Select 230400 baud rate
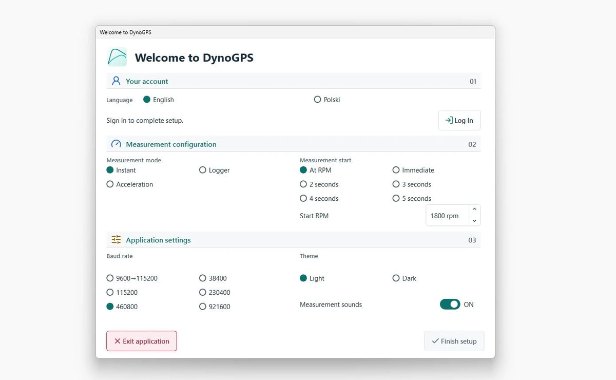The height and width of the screenshot is (380, 616). pos(215,293)
